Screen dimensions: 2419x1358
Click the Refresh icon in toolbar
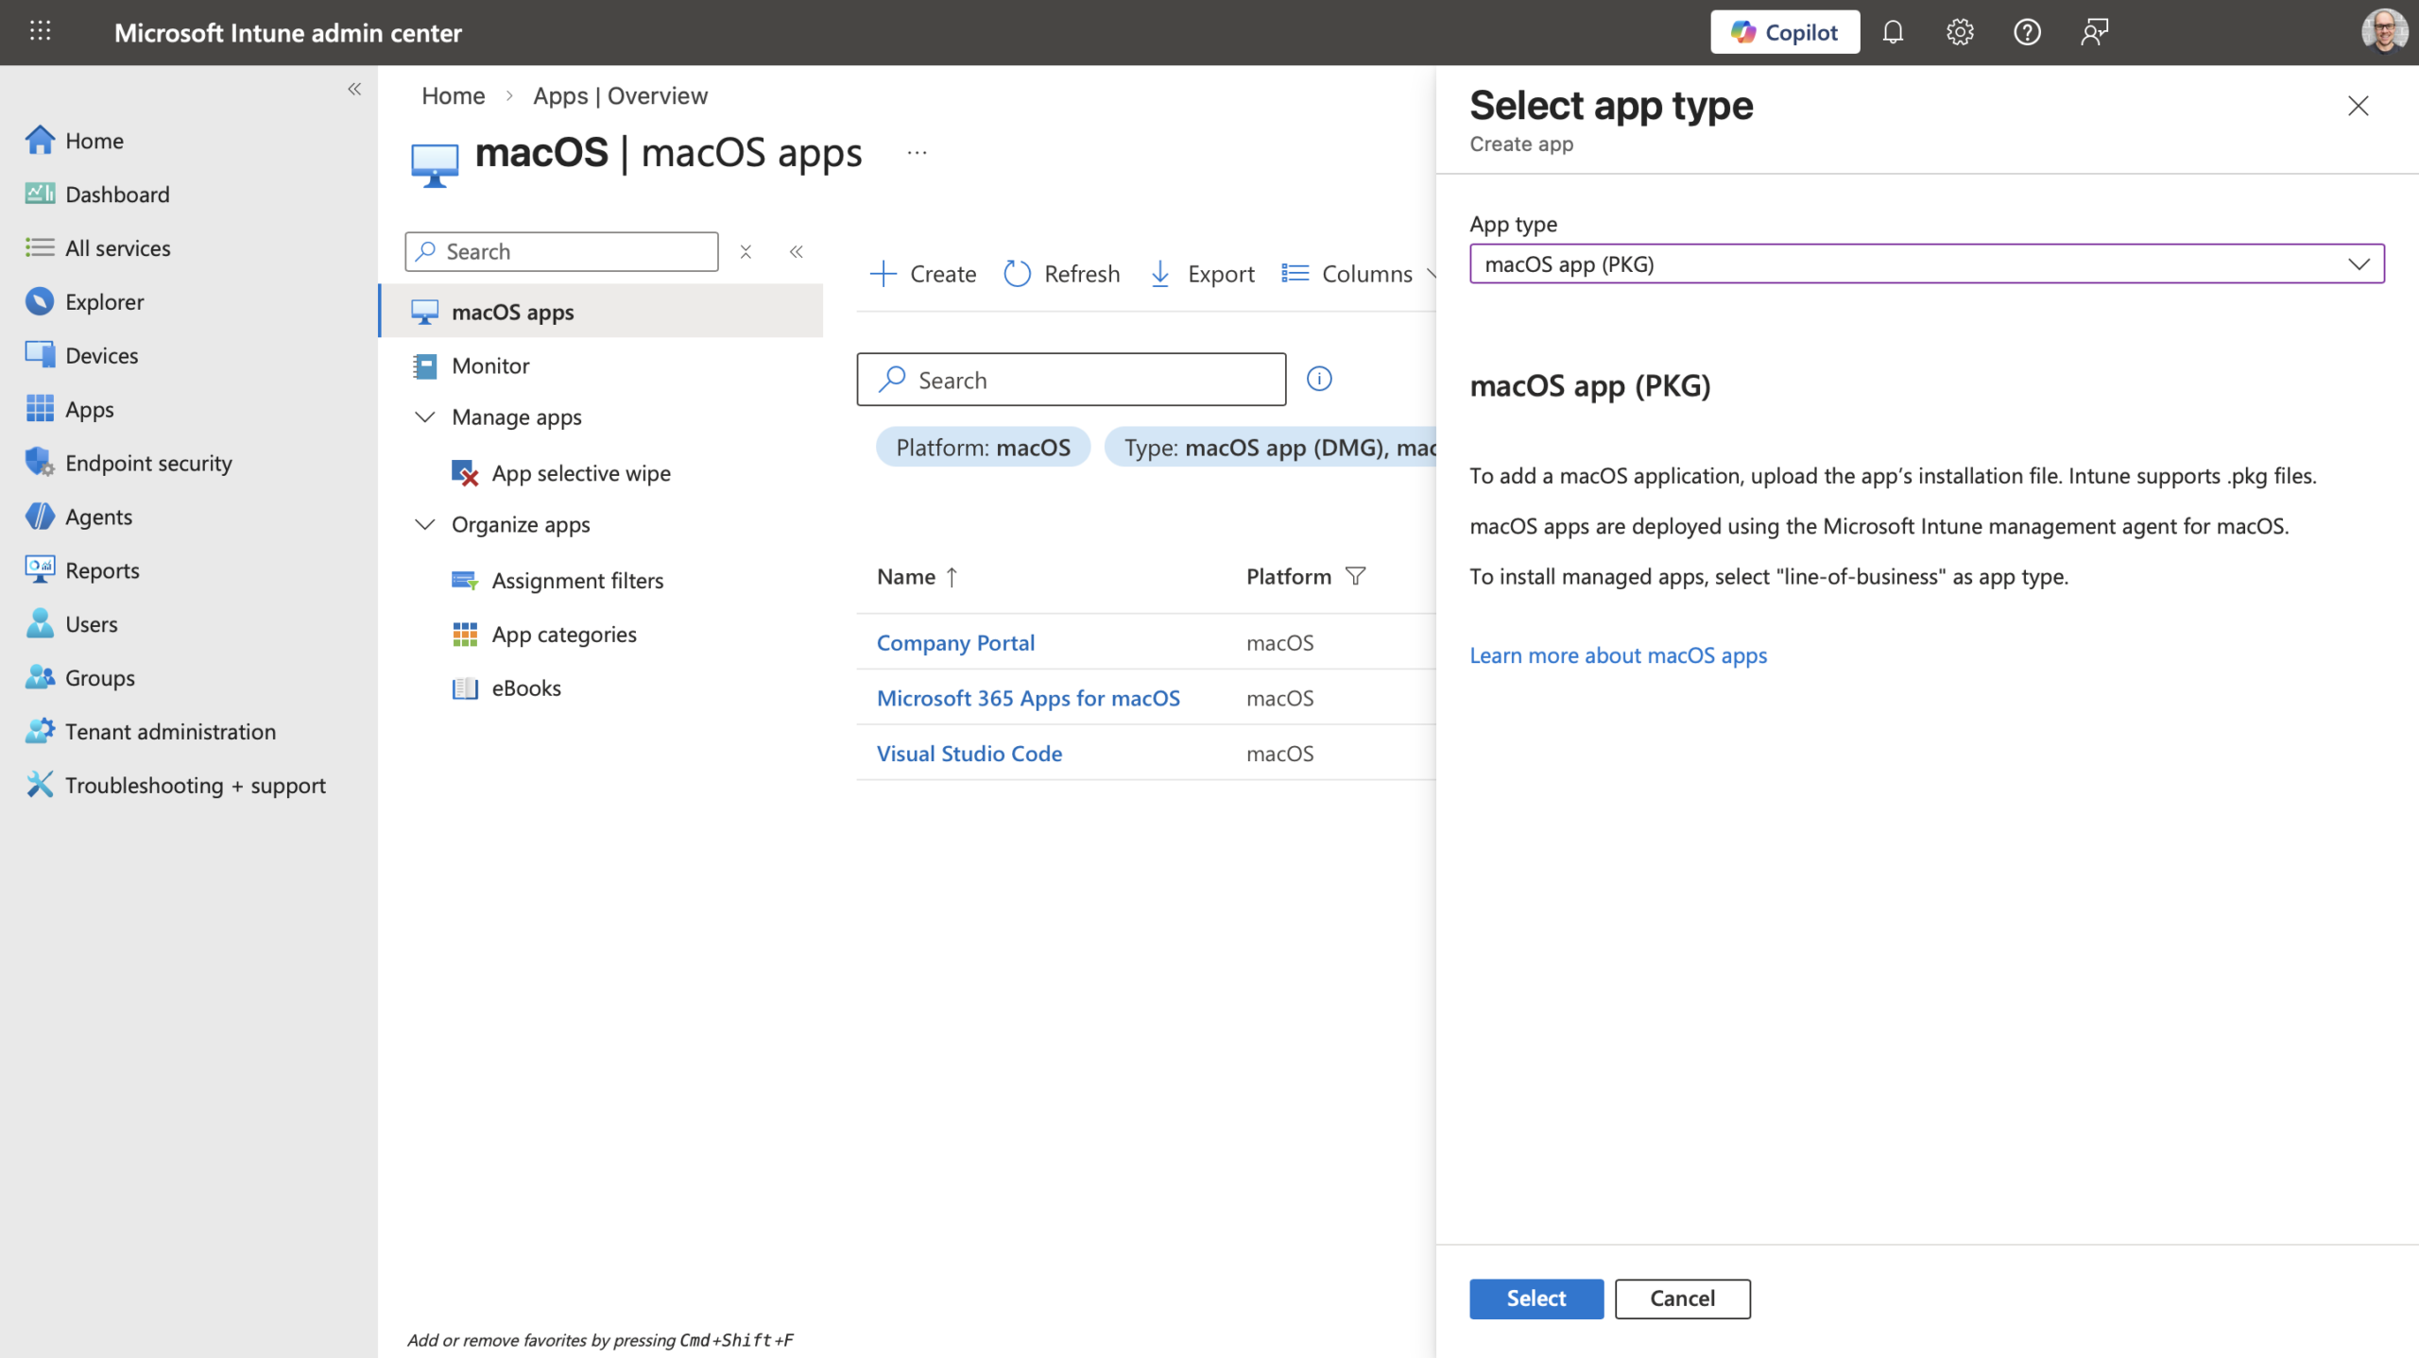[1017, 274]
